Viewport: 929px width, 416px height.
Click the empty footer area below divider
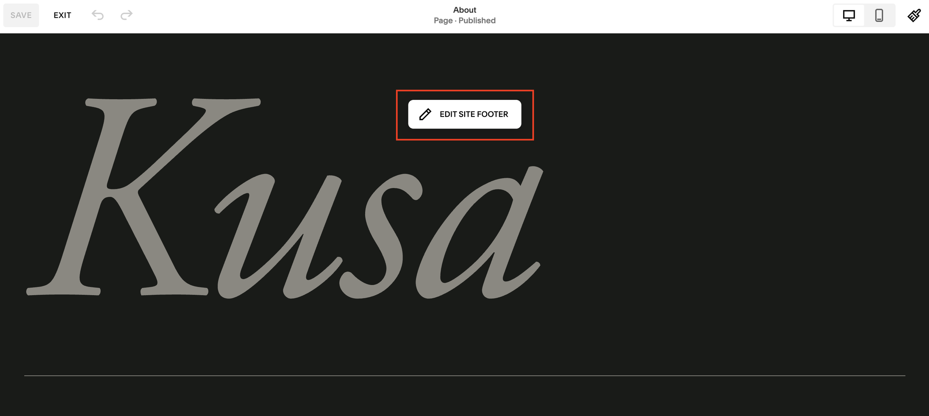(464, 397)
